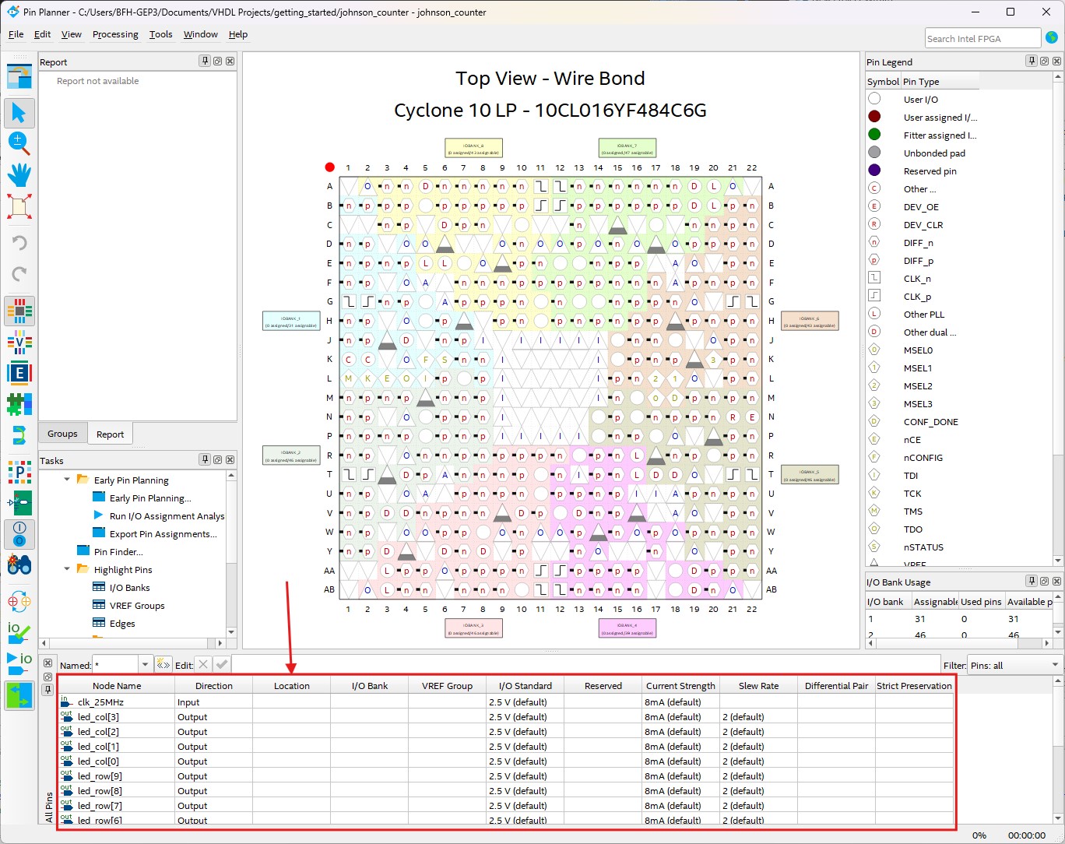
Task: Click the top window layout toolbar icon
Action: tap(19, 77)
